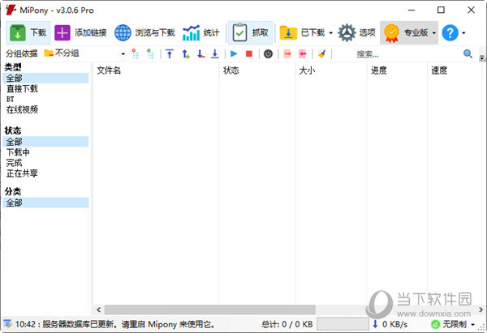This screenshot has height=333, width=487.
Task: Click the 0 KB/s download speed indicator
Action: tap(390, 324)
